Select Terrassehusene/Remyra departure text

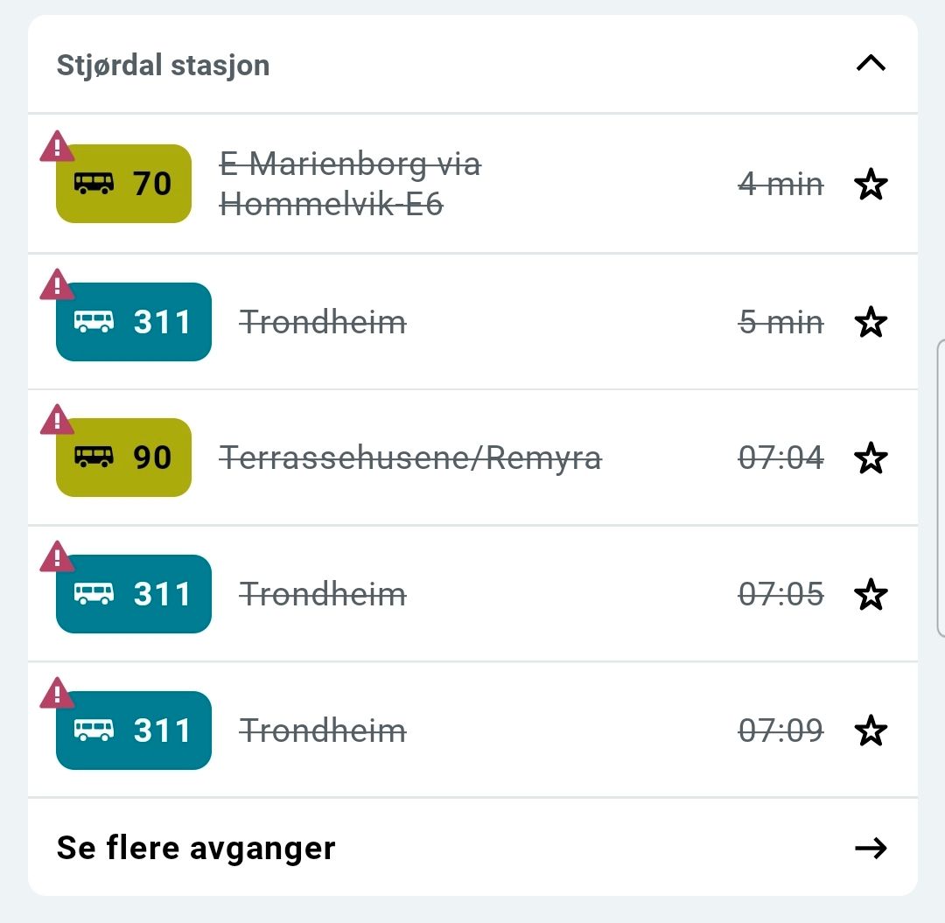410,458
